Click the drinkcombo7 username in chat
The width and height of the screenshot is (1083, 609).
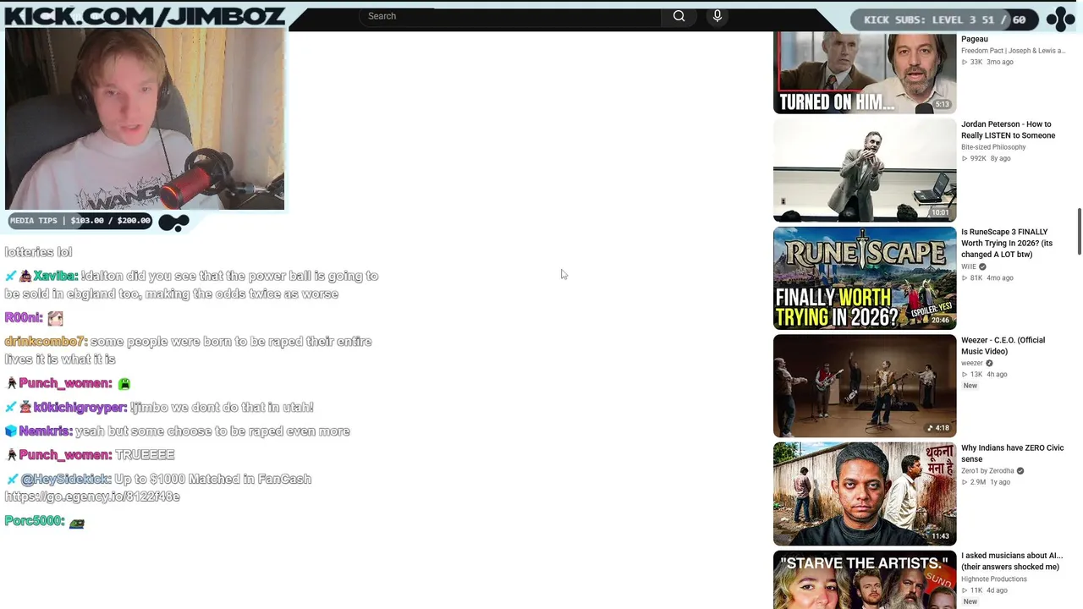(46, 342)
